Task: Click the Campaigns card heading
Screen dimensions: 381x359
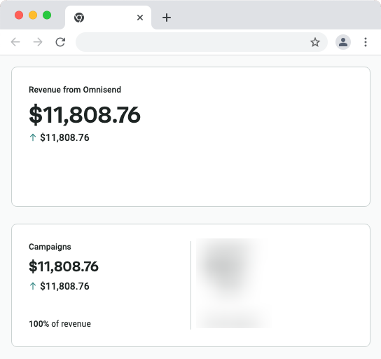Action: (50, 247)
